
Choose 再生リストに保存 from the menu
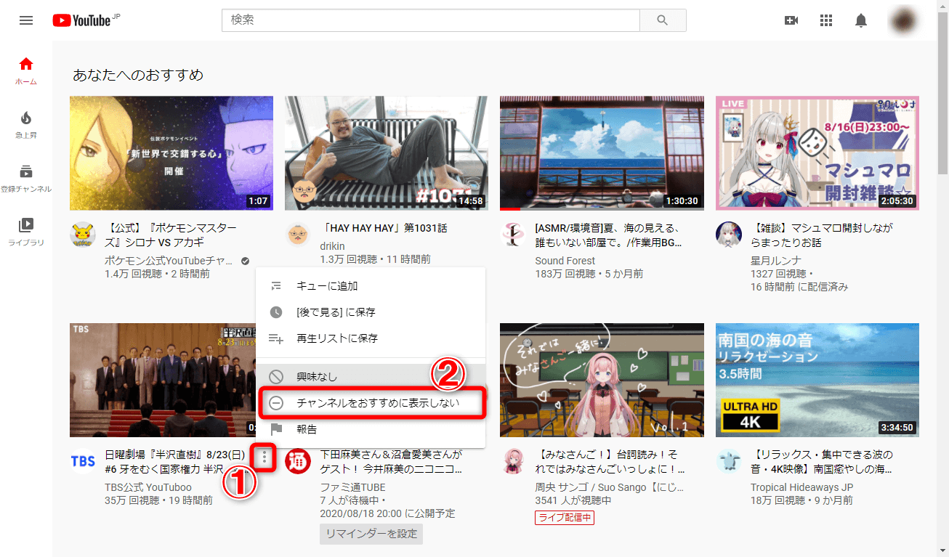[371, 338]
